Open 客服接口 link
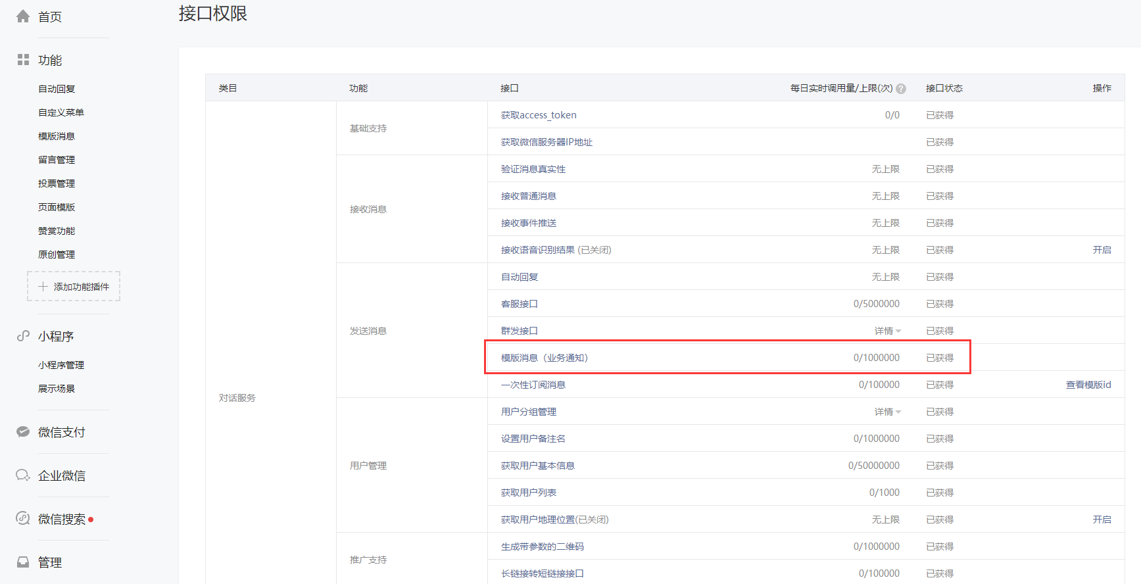 pos(520,304)
